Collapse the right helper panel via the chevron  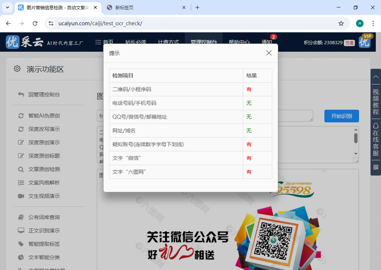[x=375, y=76]
